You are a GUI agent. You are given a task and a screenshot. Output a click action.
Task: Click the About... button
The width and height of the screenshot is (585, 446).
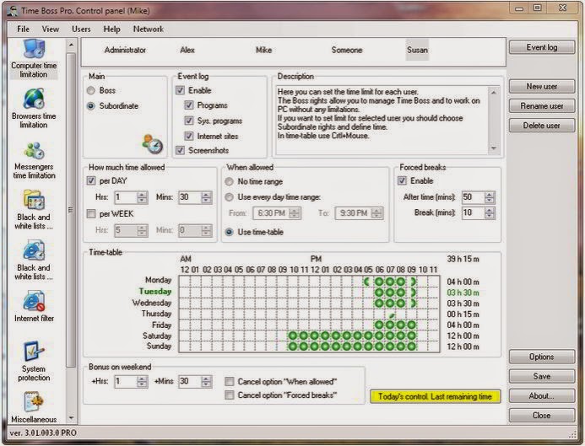click(x=542, y=396)
